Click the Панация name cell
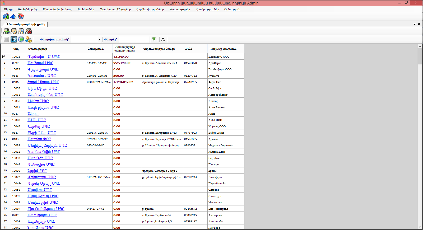Screen dimensions: 423x230 point(226,164)
